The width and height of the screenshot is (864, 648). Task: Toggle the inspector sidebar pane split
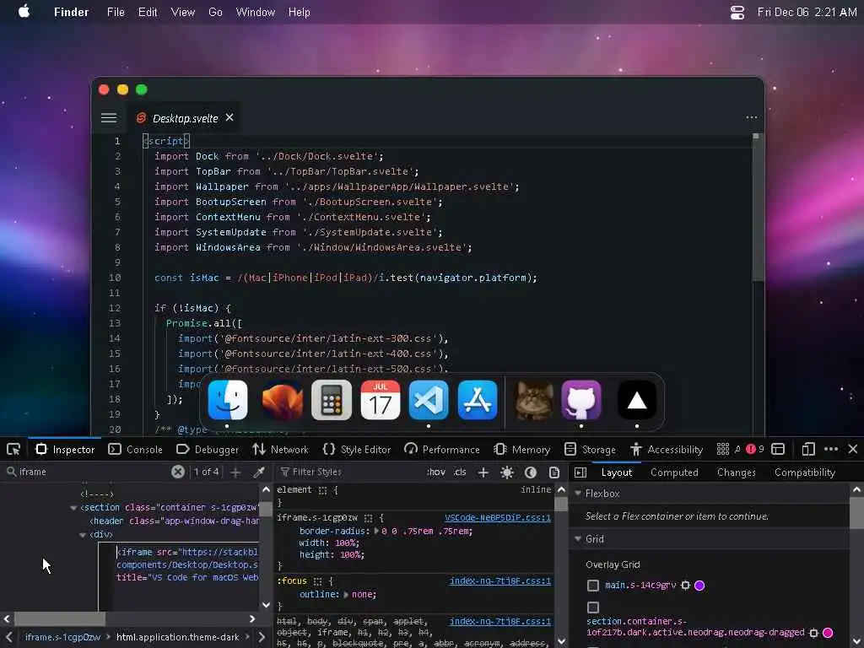tap(580, 472)
